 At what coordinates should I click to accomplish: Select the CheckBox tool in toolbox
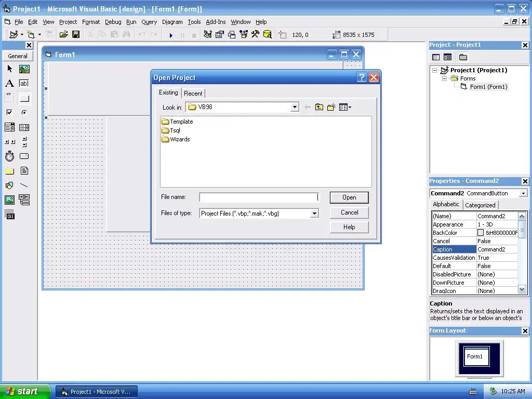click(x=9, y=112)
